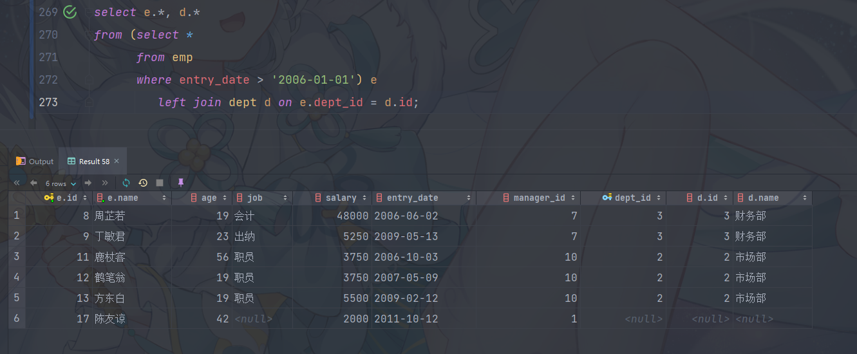Sort by the job column header
The image size is (857, 354).
262,198
